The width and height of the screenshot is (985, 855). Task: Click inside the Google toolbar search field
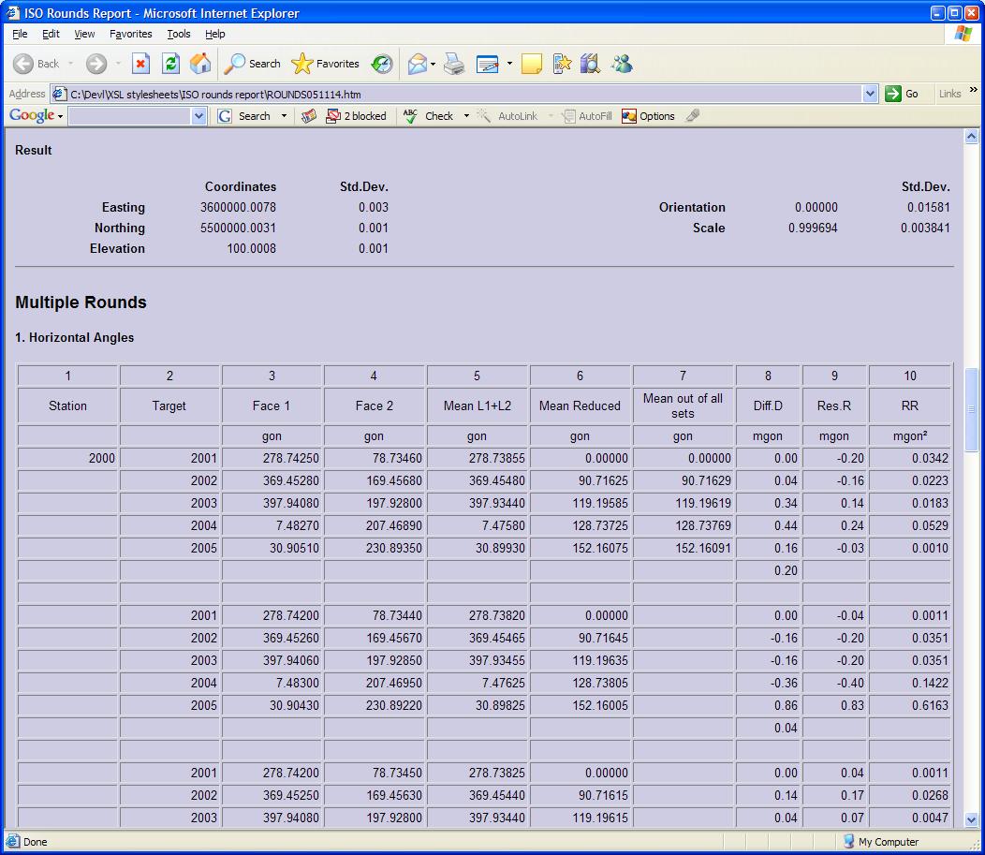129,116
